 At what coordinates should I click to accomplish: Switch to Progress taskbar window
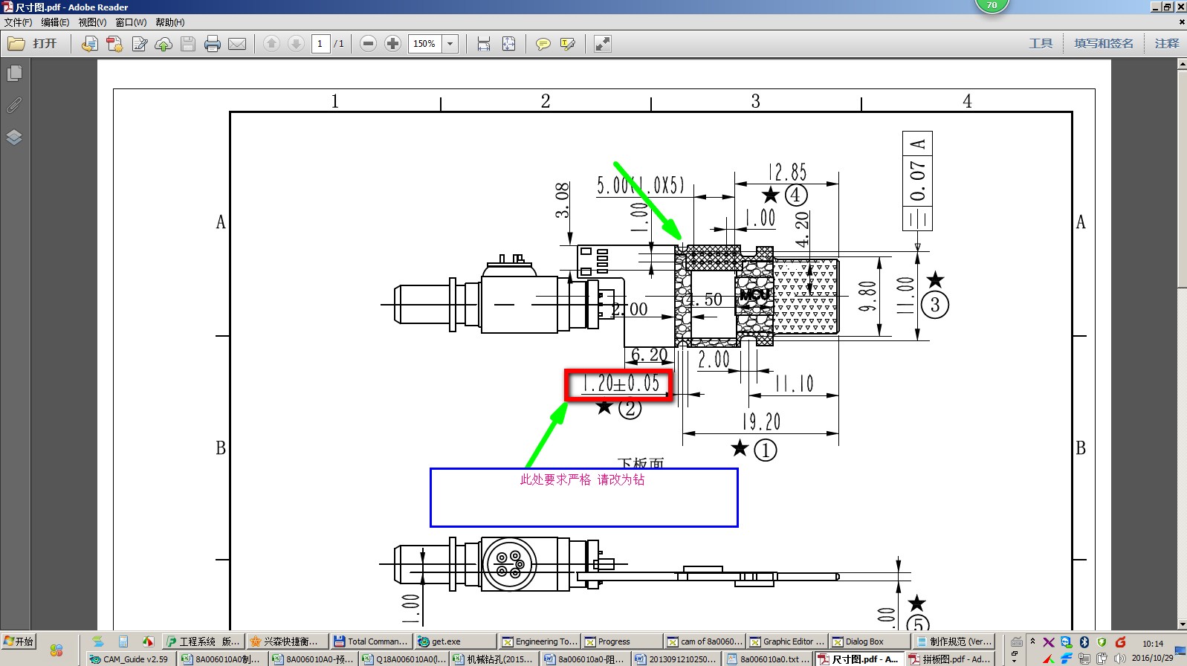point(621,641)
